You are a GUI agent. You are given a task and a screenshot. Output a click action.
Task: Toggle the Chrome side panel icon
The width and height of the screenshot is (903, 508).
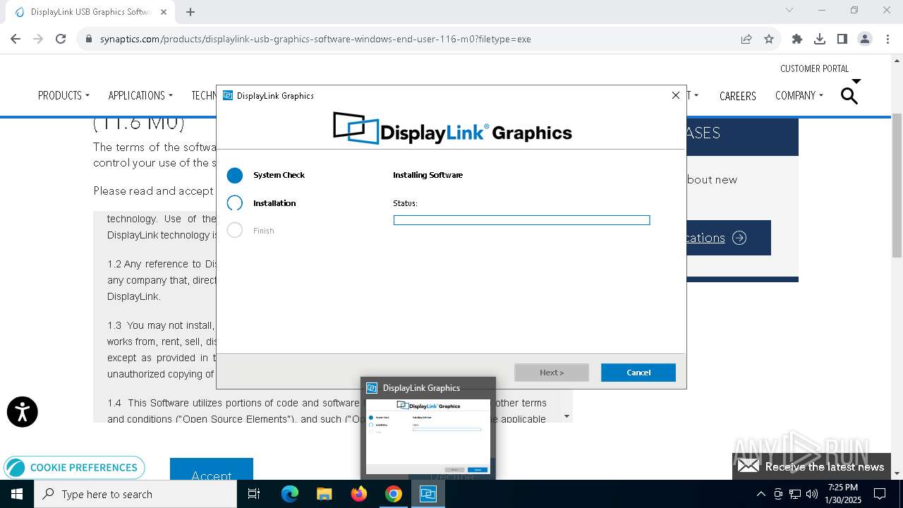tap(842, 39)
